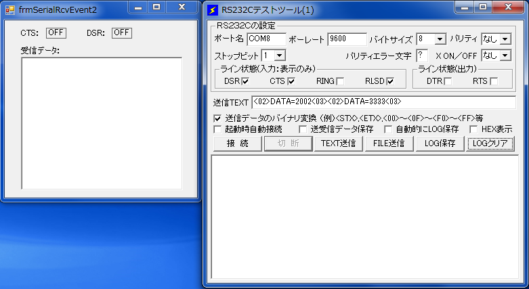
Task: Open the X ON/OFF dropdown
Action: coord(505,55)
